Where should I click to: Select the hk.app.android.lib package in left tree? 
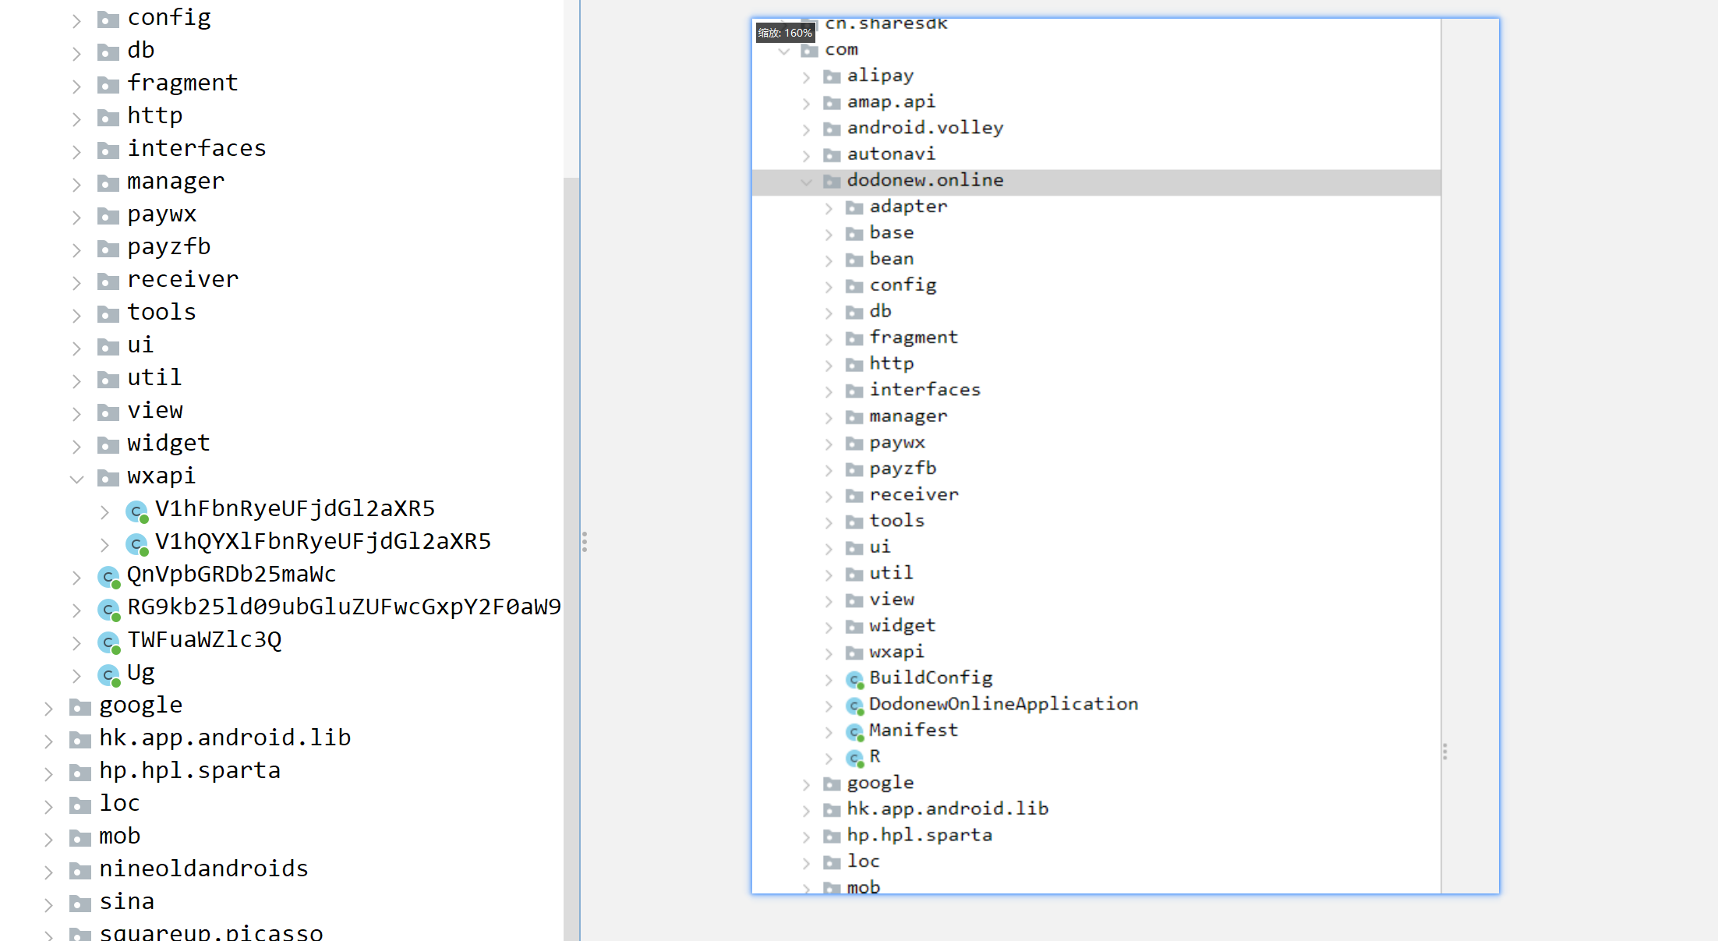coord(224,738)
